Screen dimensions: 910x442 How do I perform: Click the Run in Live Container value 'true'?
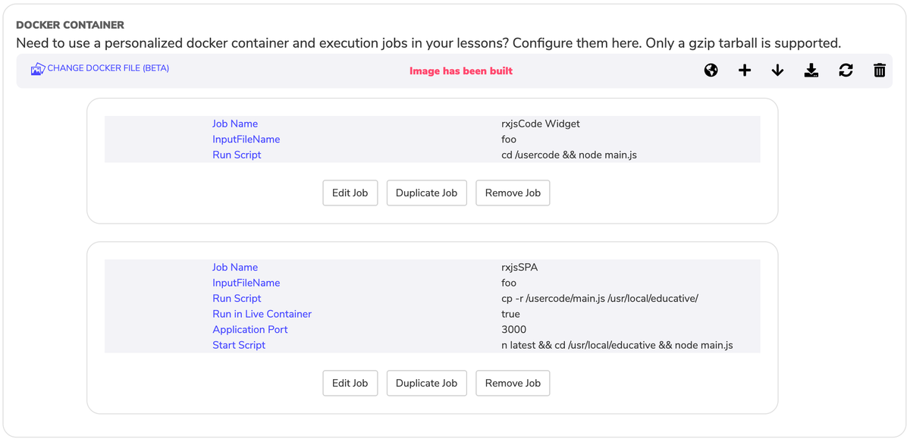pyautogui.click(x=510, y=314)
